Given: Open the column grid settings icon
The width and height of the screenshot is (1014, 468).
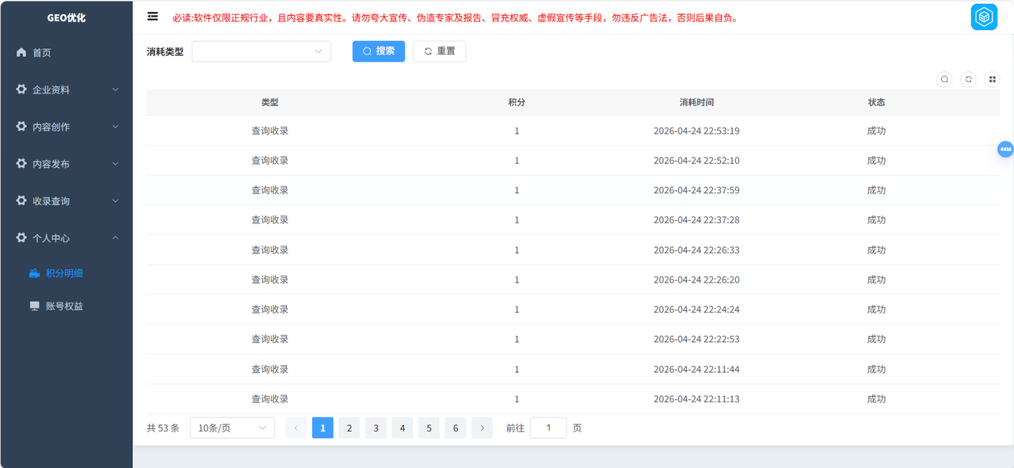Looking at the screenshot, I should coord(992,79).
